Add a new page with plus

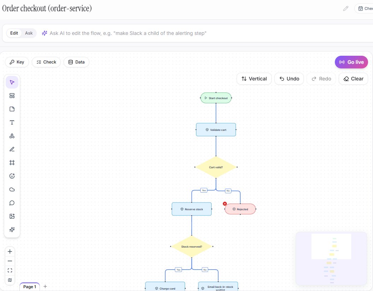tap(45, 286)
